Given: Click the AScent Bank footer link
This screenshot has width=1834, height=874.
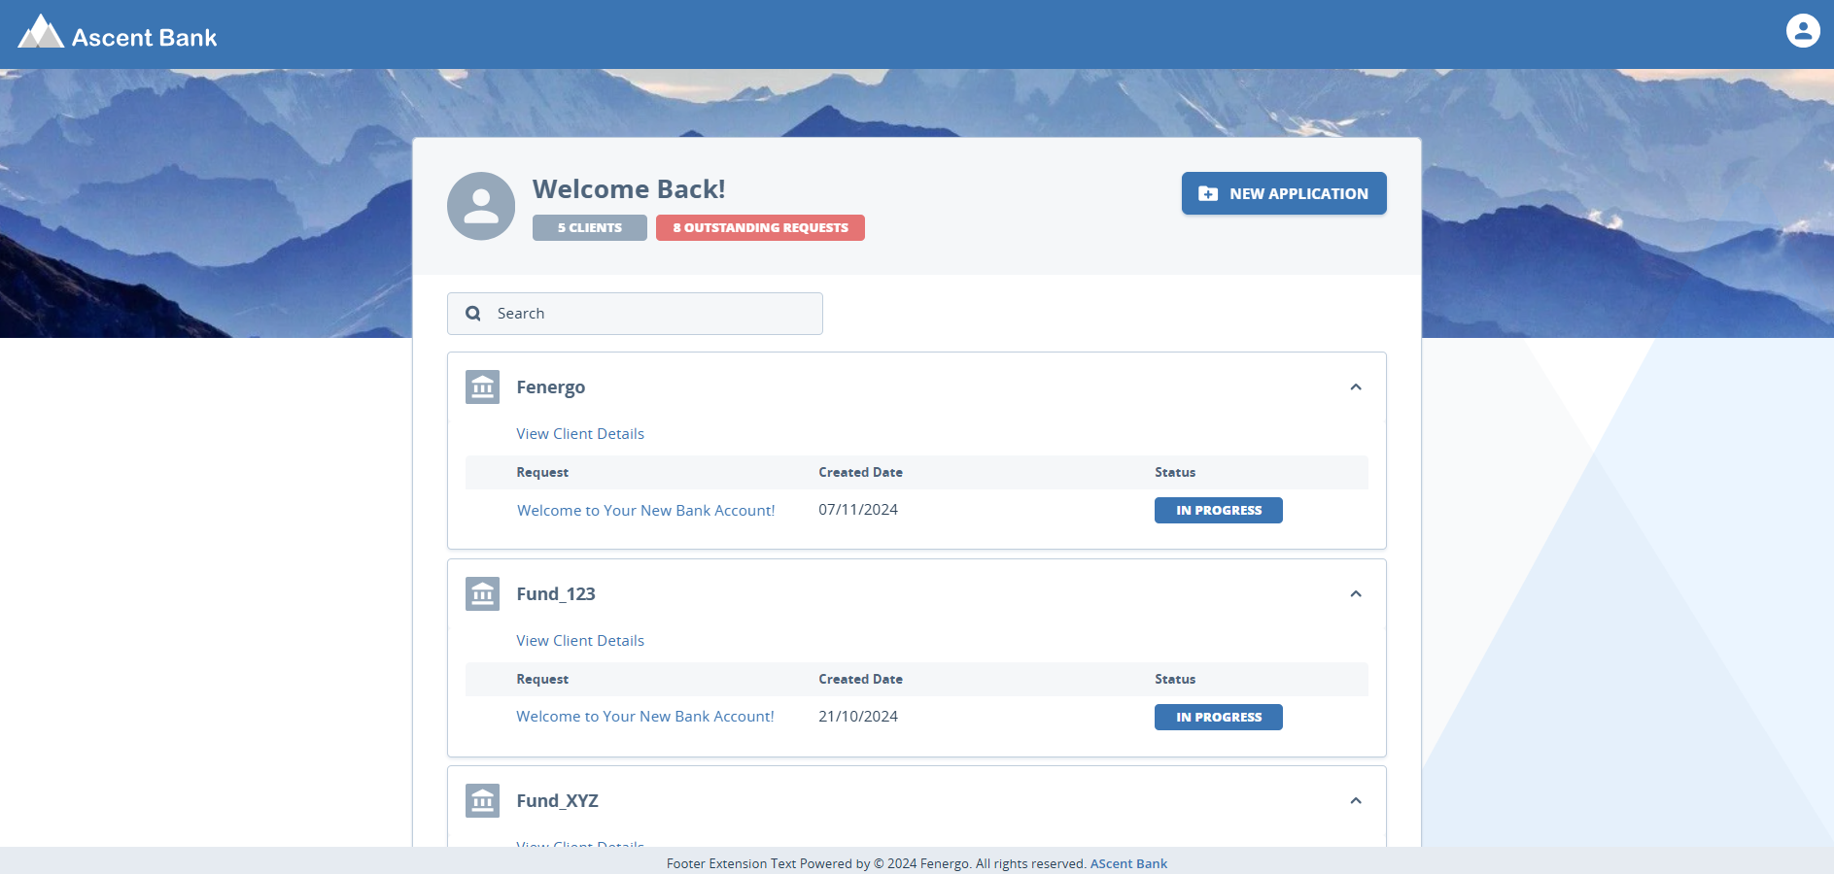Looking at the screenshot, I should pos(1127,863).
